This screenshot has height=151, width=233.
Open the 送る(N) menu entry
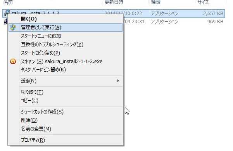pos(66,81)
